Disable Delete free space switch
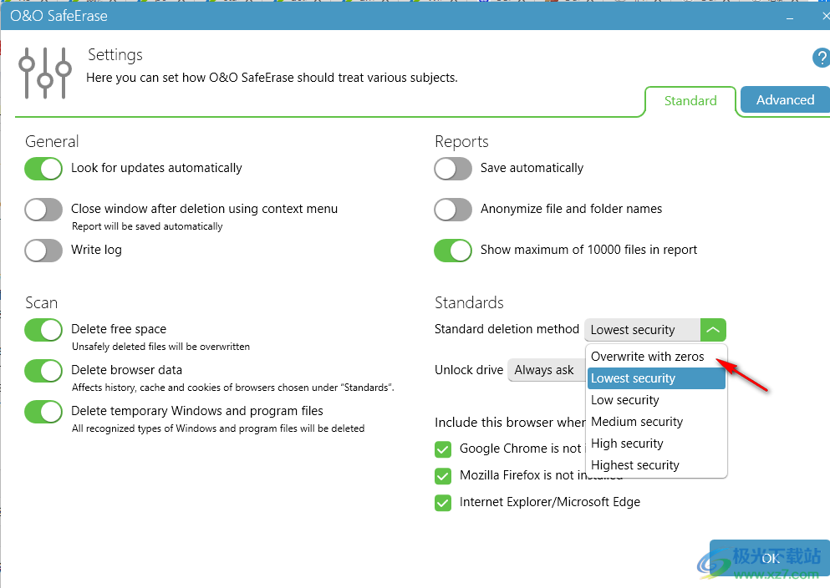Screen dimensions: 830x588 point(43,330)
